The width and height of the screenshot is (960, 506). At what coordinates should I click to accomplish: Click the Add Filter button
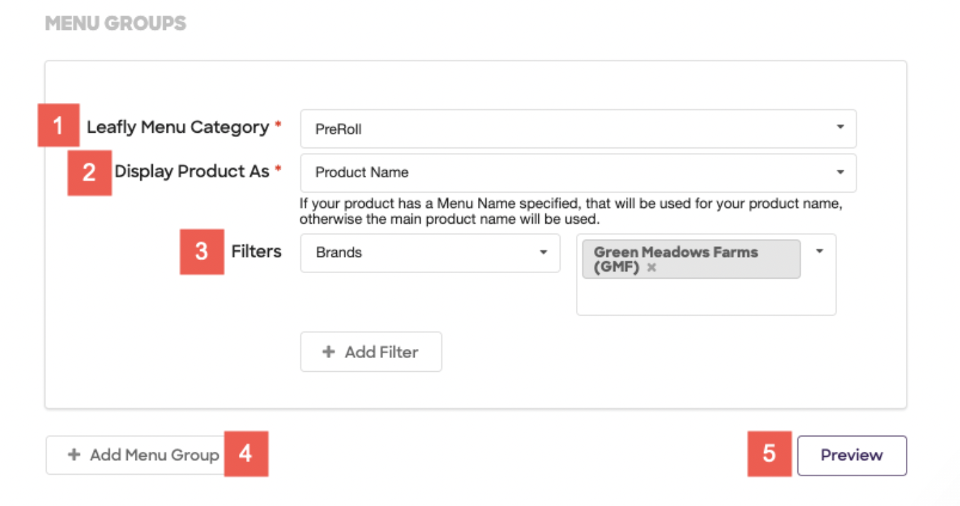click(371, 352)
